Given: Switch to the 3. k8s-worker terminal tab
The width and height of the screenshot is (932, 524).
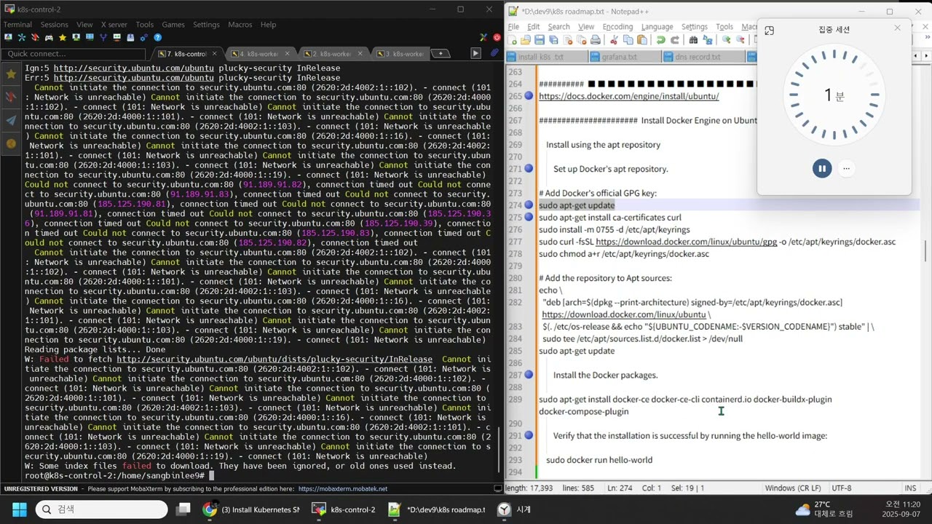Looking at the screenshot, I should point(402,54).
